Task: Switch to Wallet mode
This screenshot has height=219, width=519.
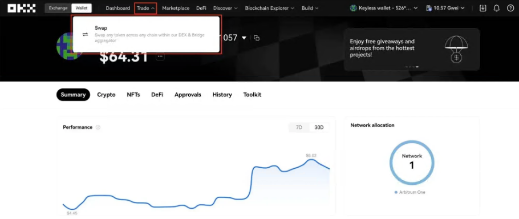Action: 82,9
